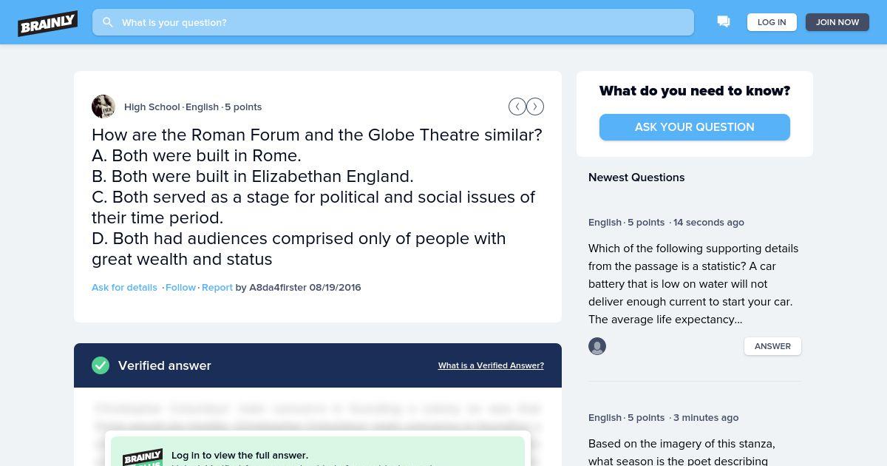Click the Follow link
The width and height of the screenshot is (887, 466).
(180, 287)
